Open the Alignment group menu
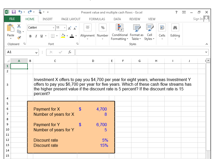The width and height of the screenshot is (217, 159). 87,32
